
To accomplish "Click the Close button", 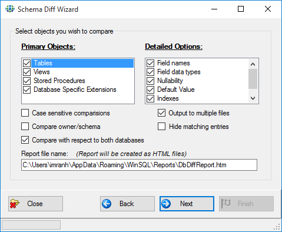I will point(35,204).
